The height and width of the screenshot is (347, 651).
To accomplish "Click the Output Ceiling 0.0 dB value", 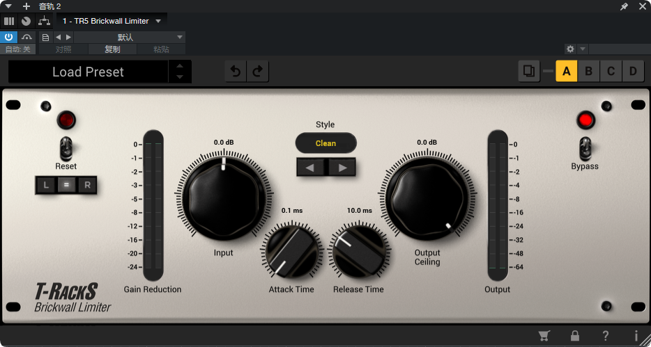I will tap(427, 142).
